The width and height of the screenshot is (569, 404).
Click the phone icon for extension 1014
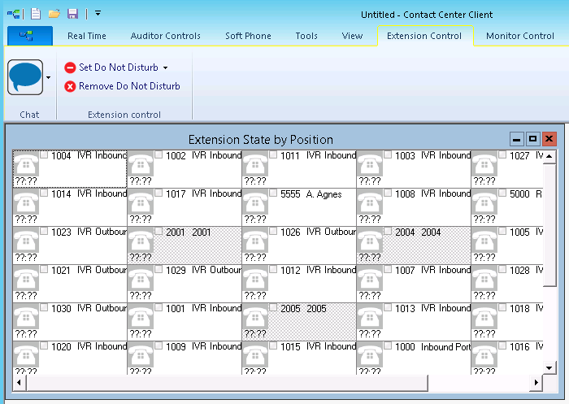(26, 202)
